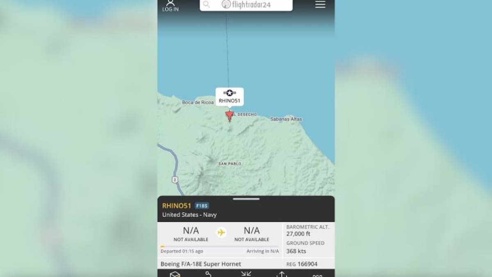The image size is (492, 277).
Task: Click the RHINO51 callsign label bubble
Action: pos(230,97)
